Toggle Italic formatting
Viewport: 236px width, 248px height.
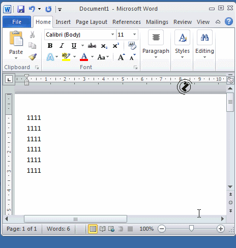62,46
